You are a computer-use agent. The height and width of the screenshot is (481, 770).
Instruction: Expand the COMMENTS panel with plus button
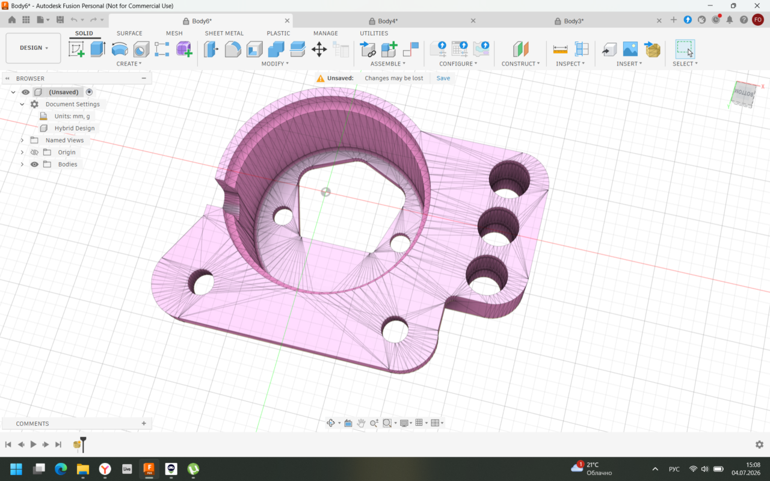144,423
